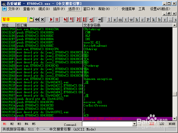Click the vertical scrollbar thumb
This screenshot has width=178, height=133.
click(174, 94)
